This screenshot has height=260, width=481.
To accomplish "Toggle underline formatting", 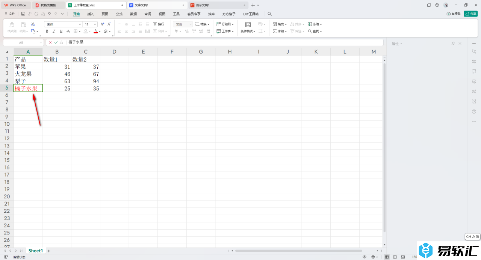I will pos(61,31).
